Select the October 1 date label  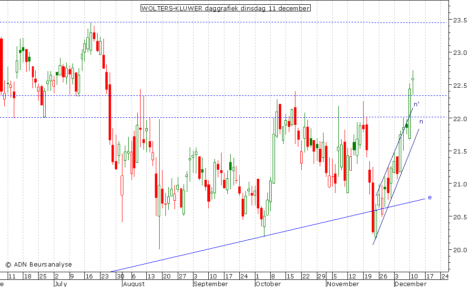click(x=257, y=276)
